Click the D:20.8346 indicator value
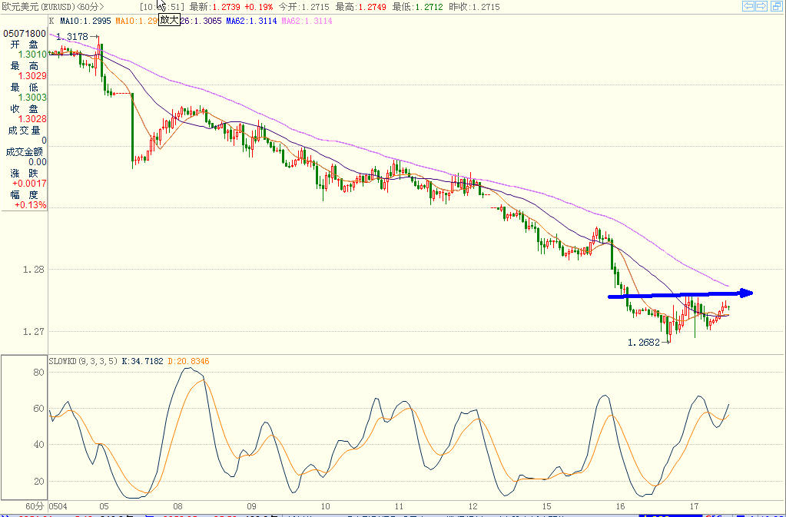 [x=188, y=361]
